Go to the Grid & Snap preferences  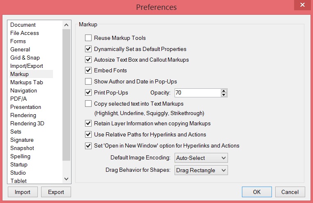pyautogui.click(x=25, y=58)
